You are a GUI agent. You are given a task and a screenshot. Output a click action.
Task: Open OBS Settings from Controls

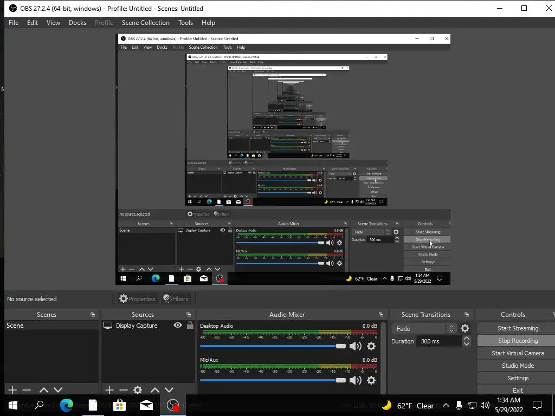518,378
